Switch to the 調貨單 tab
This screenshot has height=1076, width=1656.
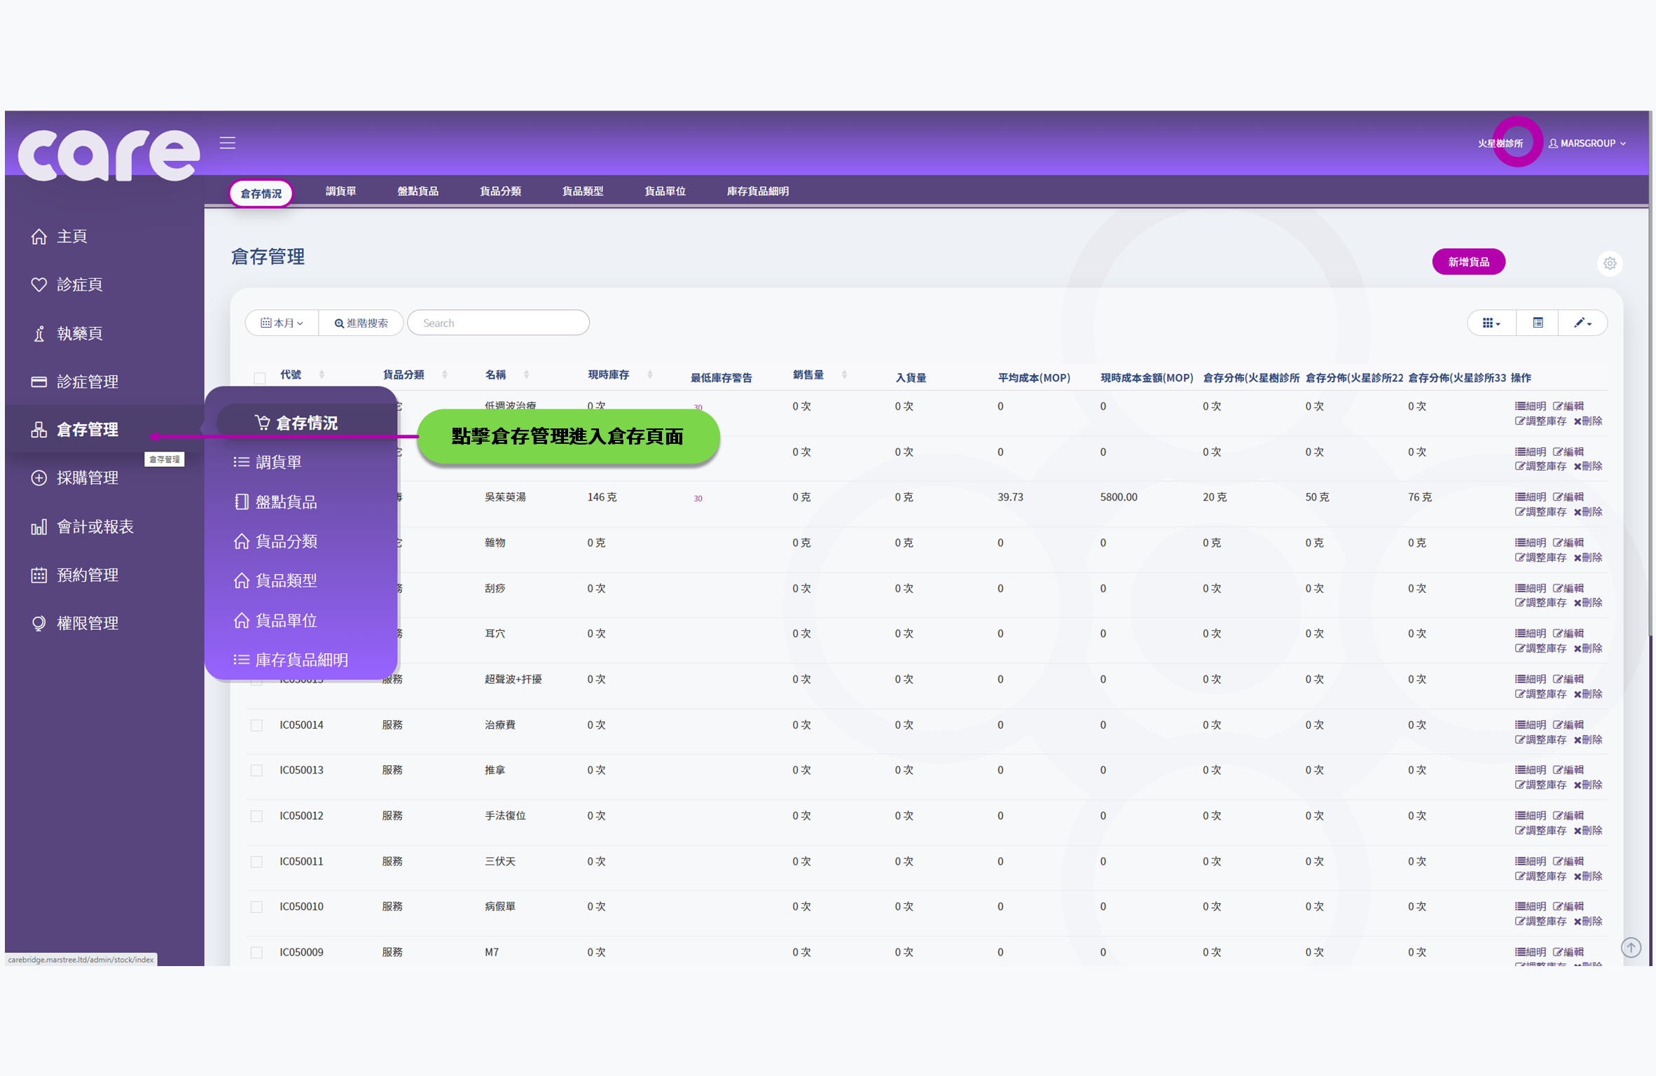pyautogui.click(x=340, y=191)
